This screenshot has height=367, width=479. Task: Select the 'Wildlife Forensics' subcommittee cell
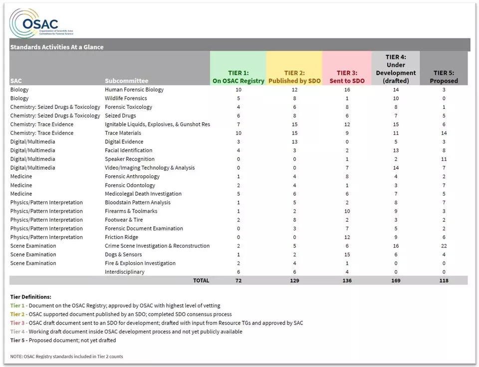coord(126,98)
